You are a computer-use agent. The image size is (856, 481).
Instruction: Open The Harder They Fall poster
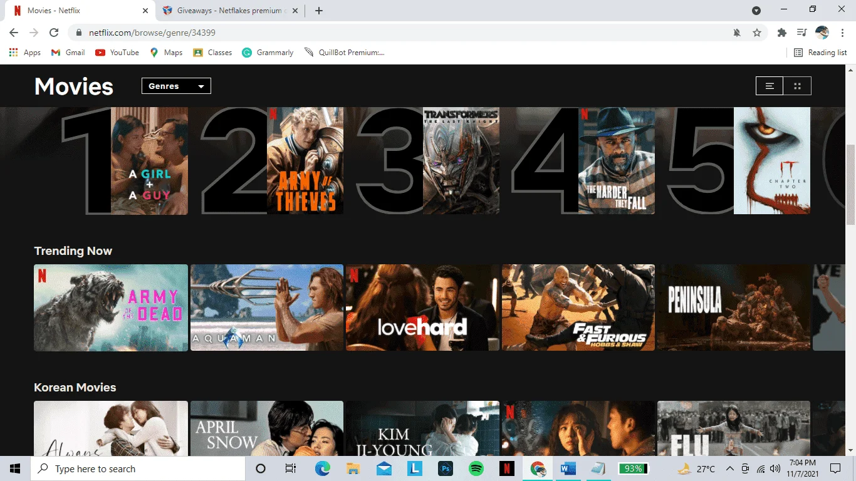[617, 161]
